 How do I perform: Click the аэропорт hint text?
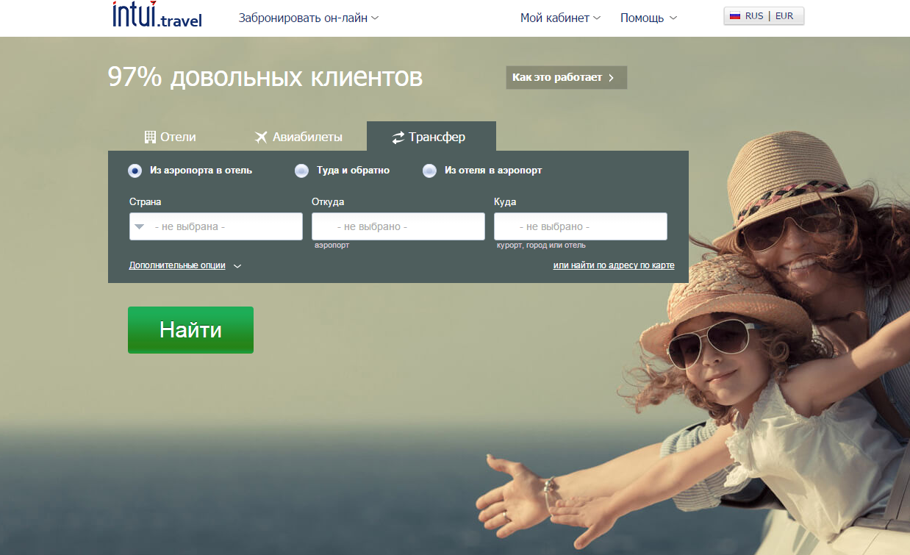click(332, 246)
